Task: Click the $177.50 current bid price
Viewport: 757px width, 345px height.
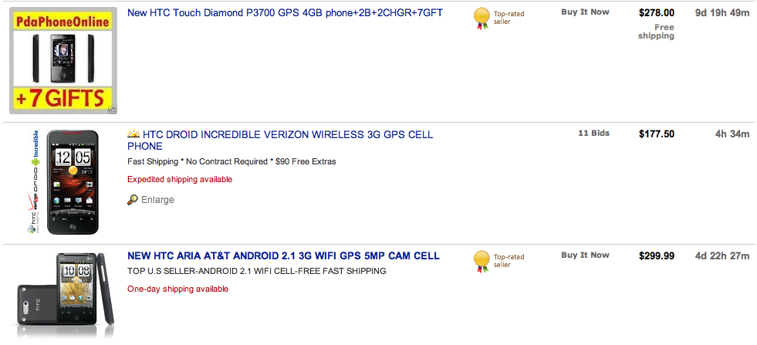Action: coord(657,134)
